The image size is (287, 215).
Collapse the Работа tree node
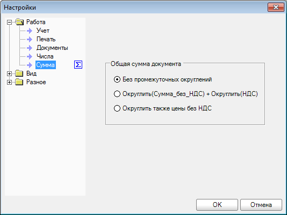[9, 23]
